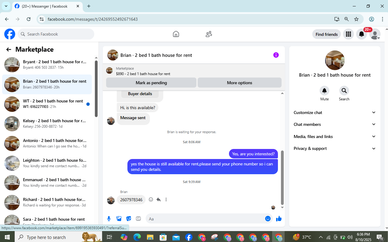
Task: Open the large listing photo in sidebar
Action: (335, 60)
